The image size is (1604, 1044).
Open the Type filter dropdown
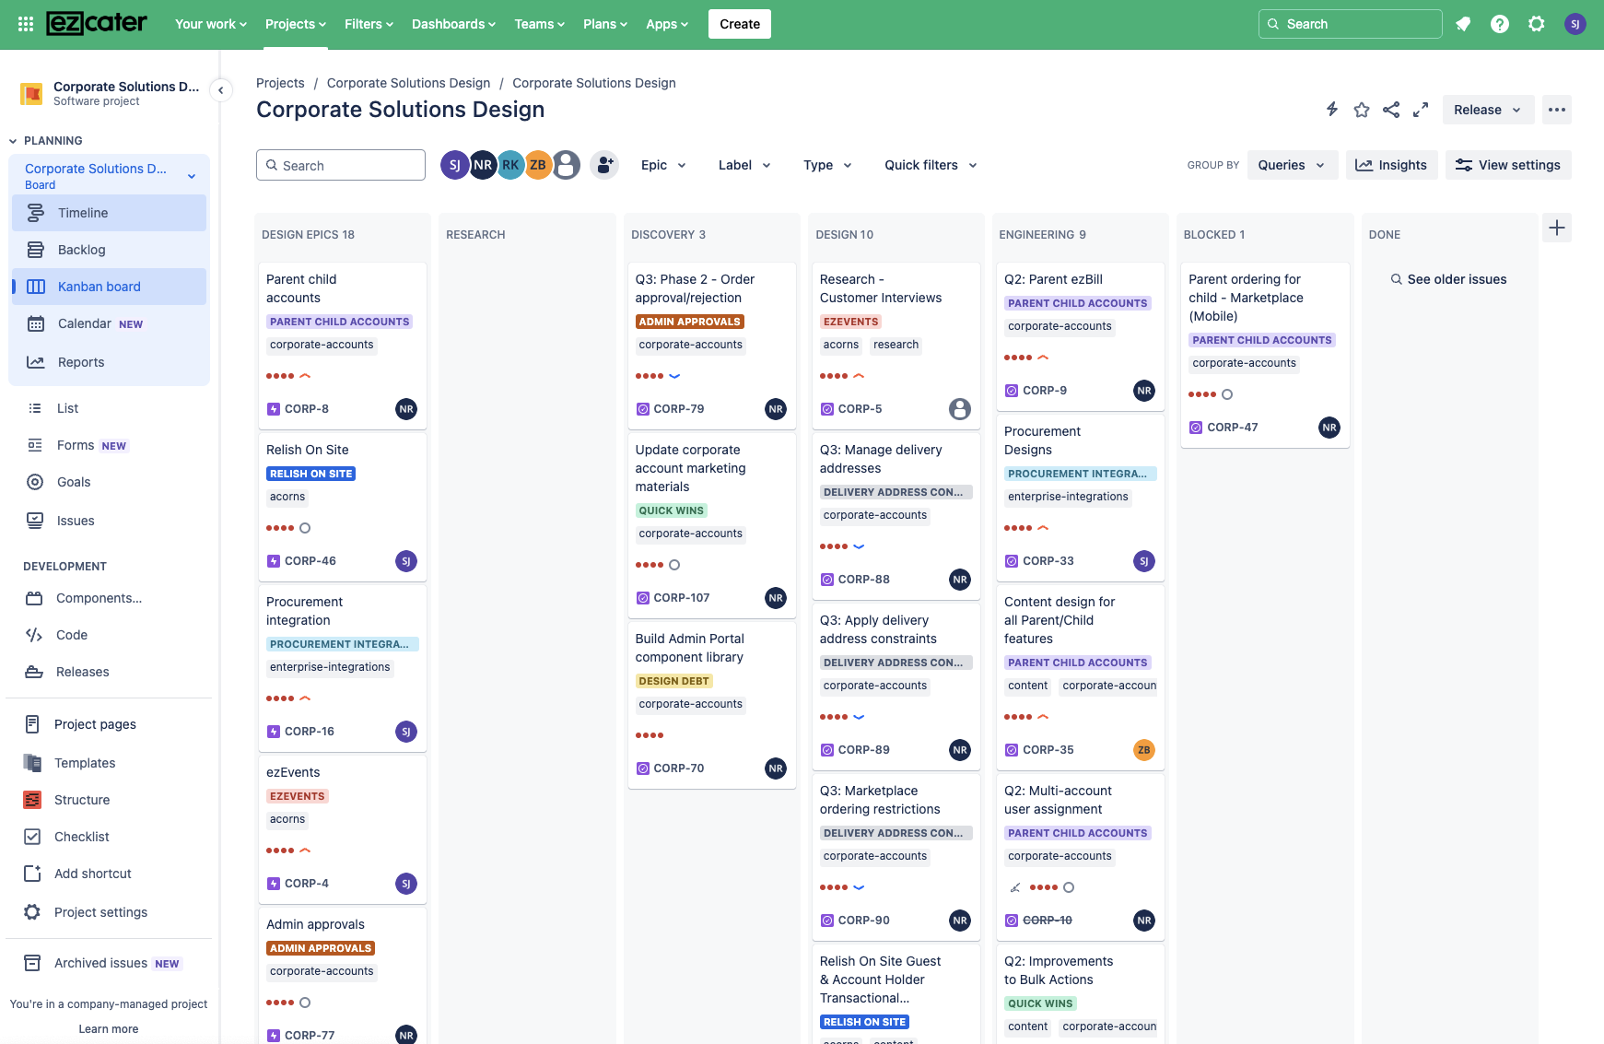click(x=827, y=165)
